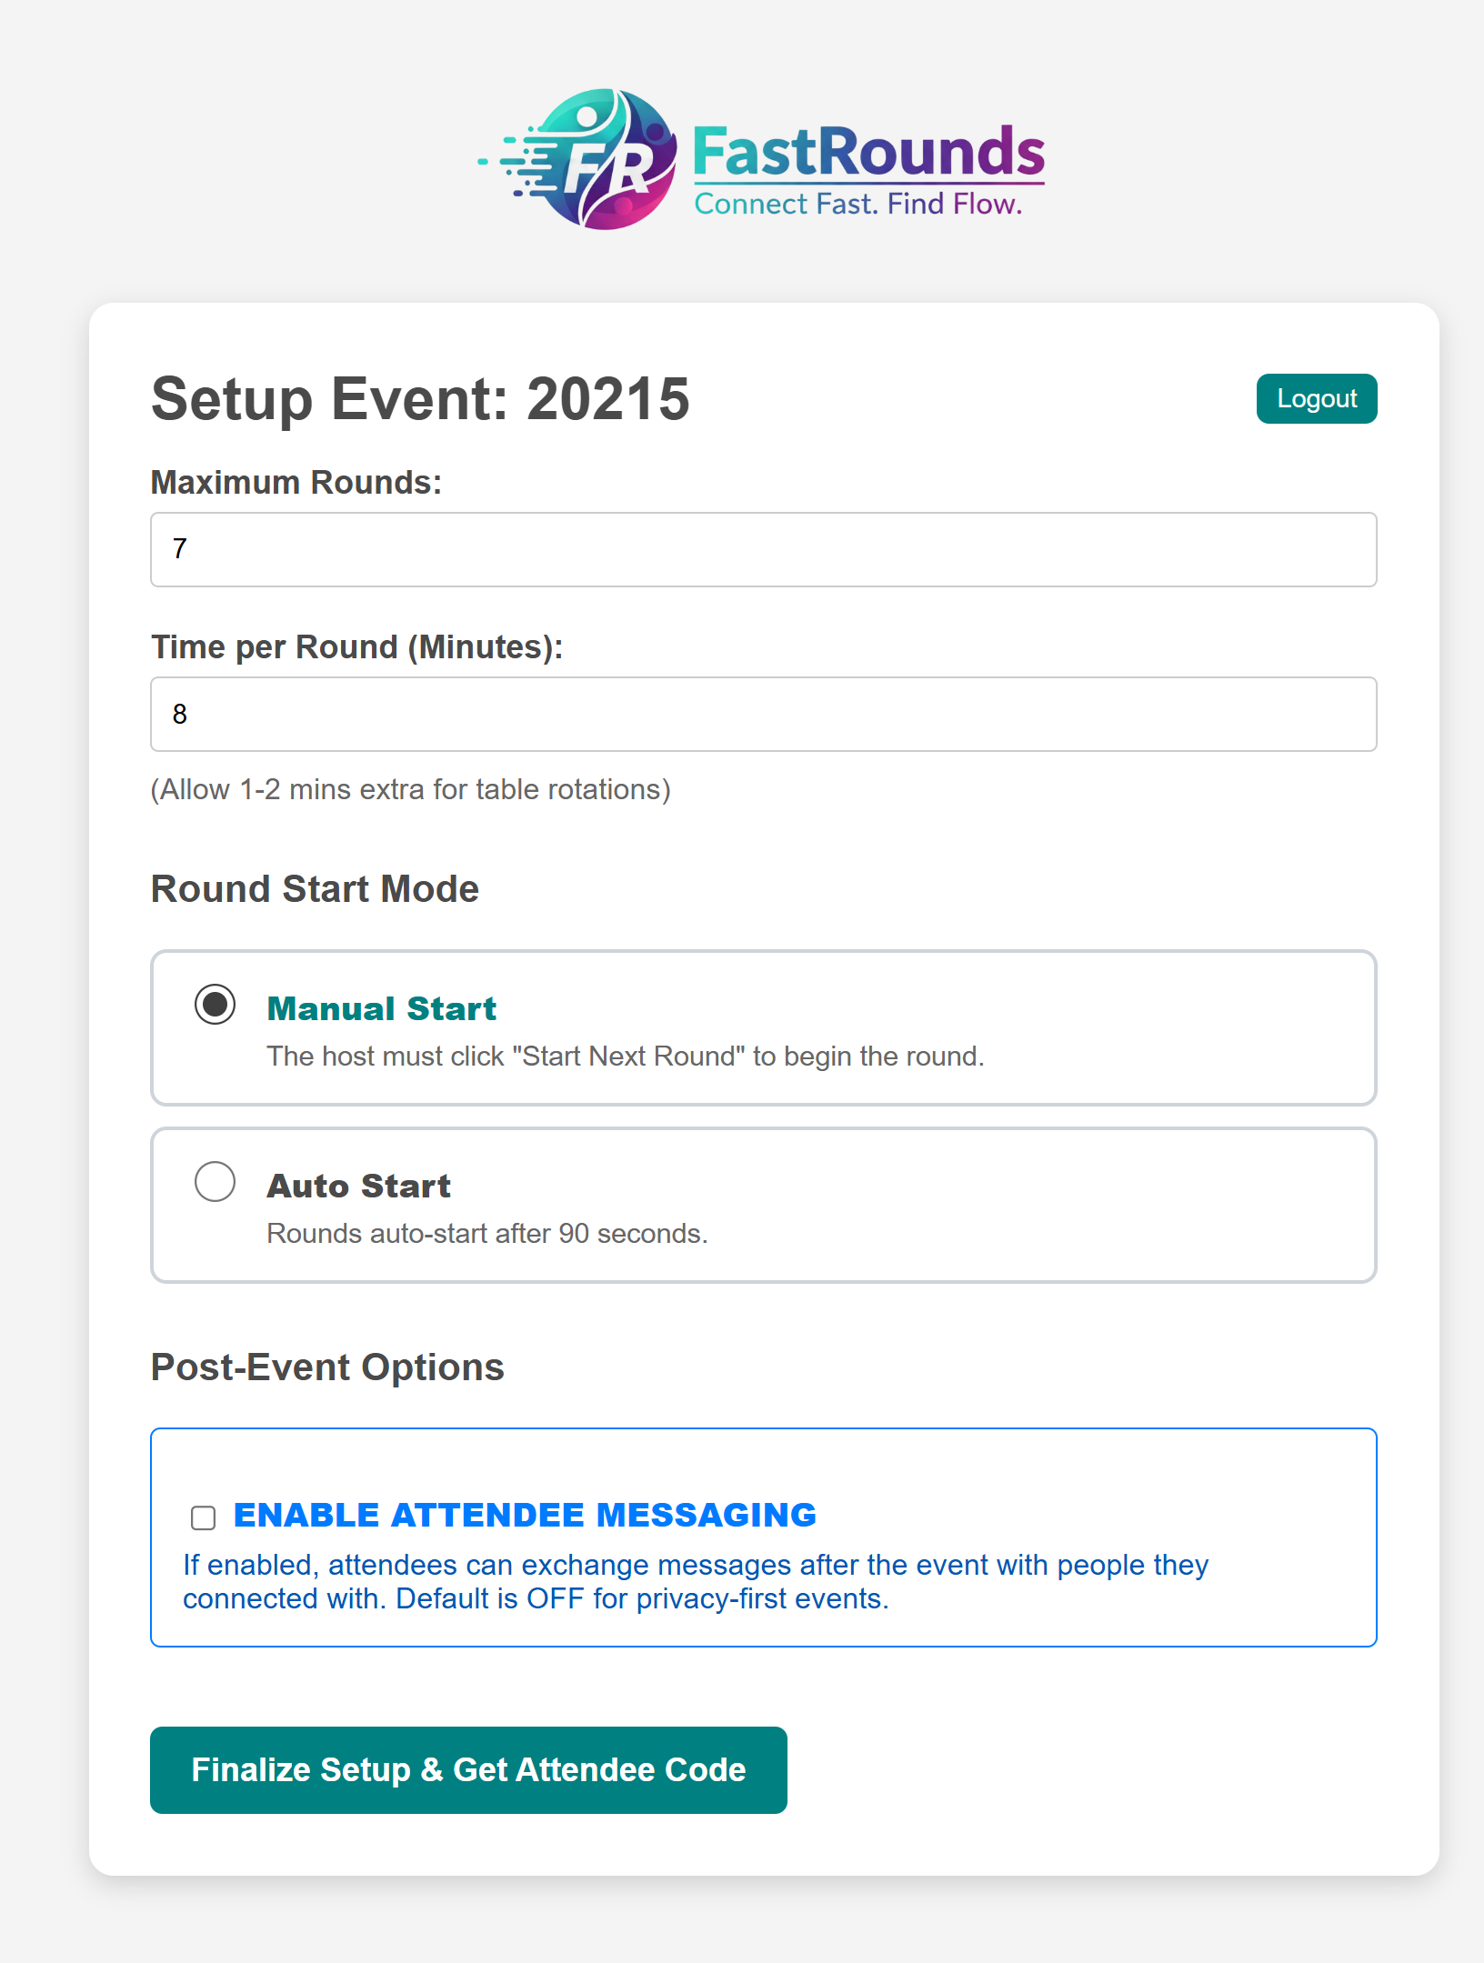Click the Post-Event Options heading

click(327, 1366)
